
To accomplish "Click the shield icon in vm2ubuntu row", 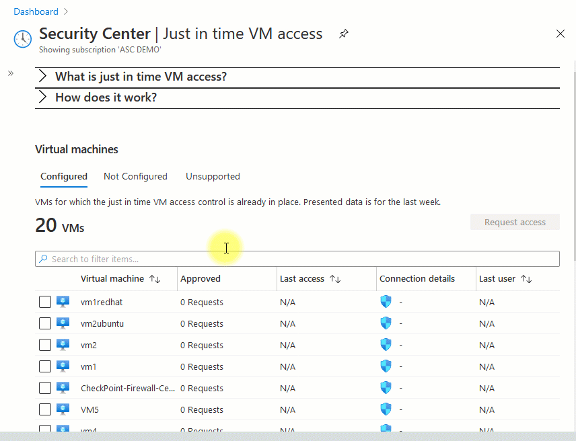I will (x=386, y=323).
